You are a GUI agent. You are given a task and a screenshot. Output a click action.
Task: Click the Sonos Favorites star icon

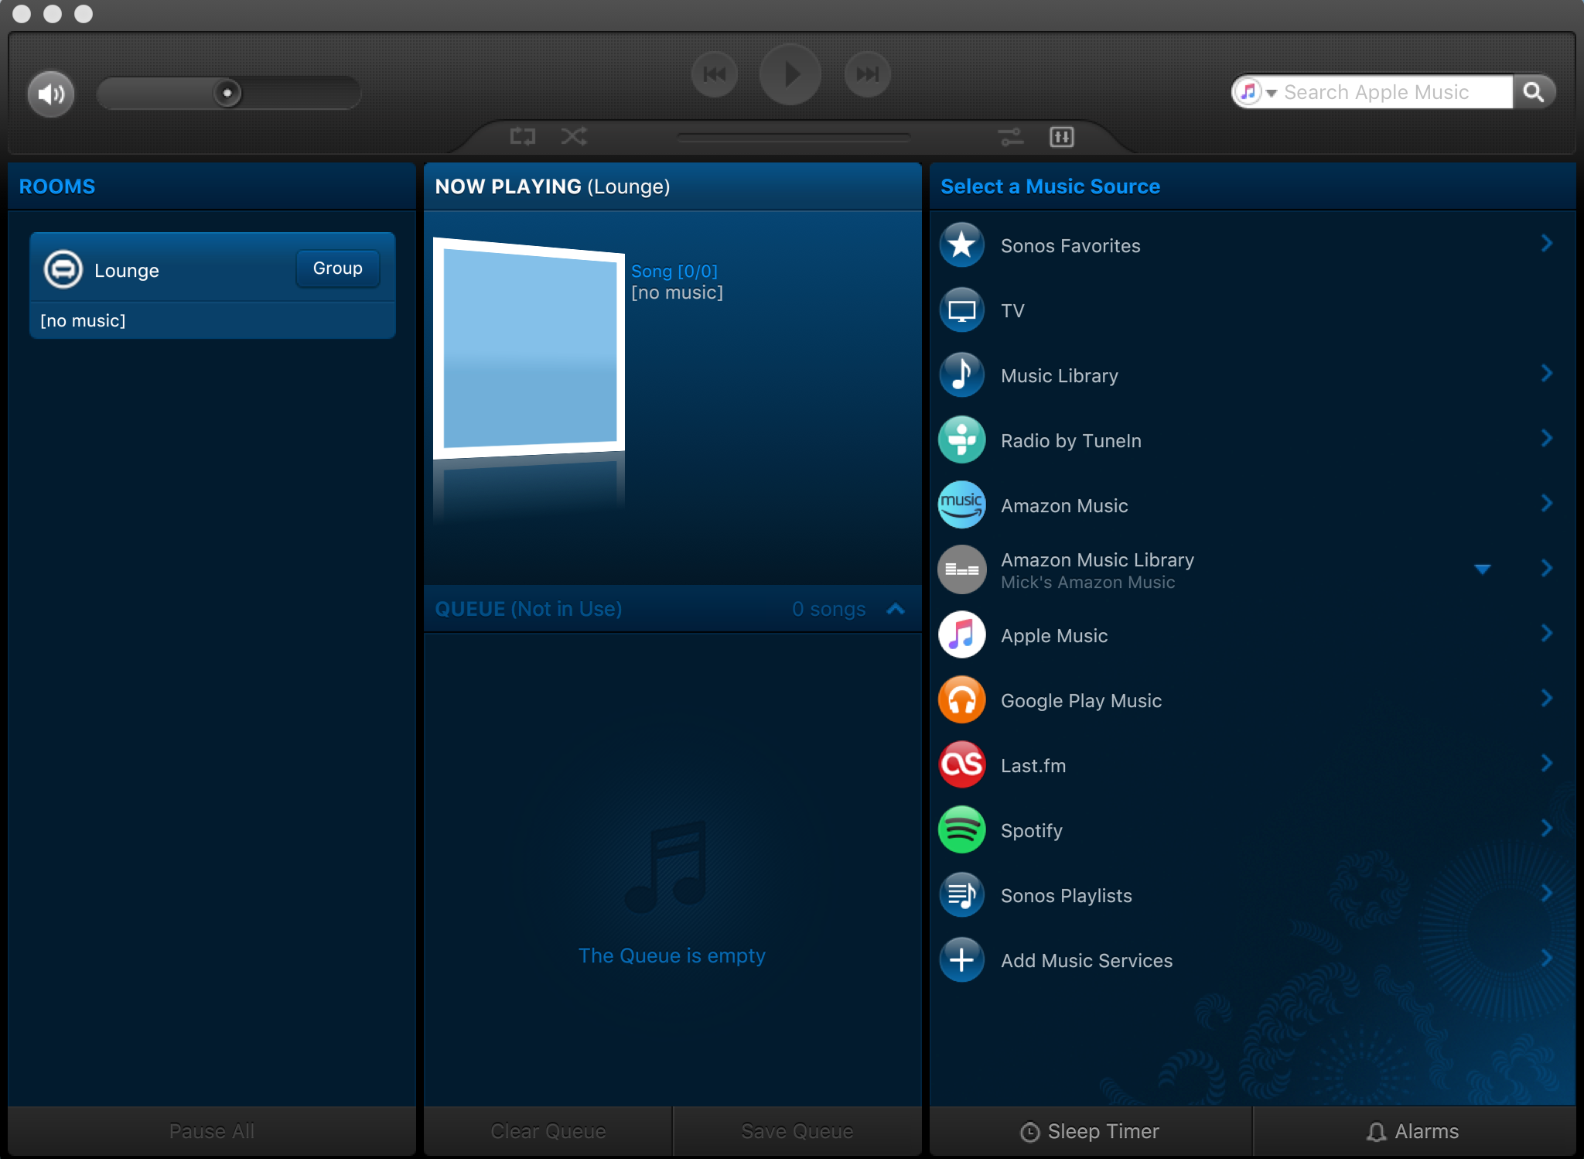pyautogui.click(x=961, y=244)
